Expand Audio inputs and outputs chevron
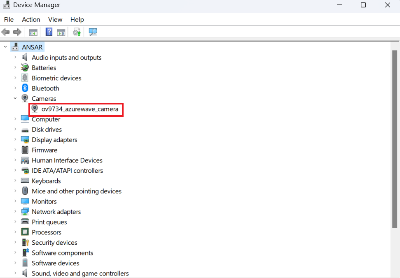Screen dimensions: 400x278 [15, 57]
